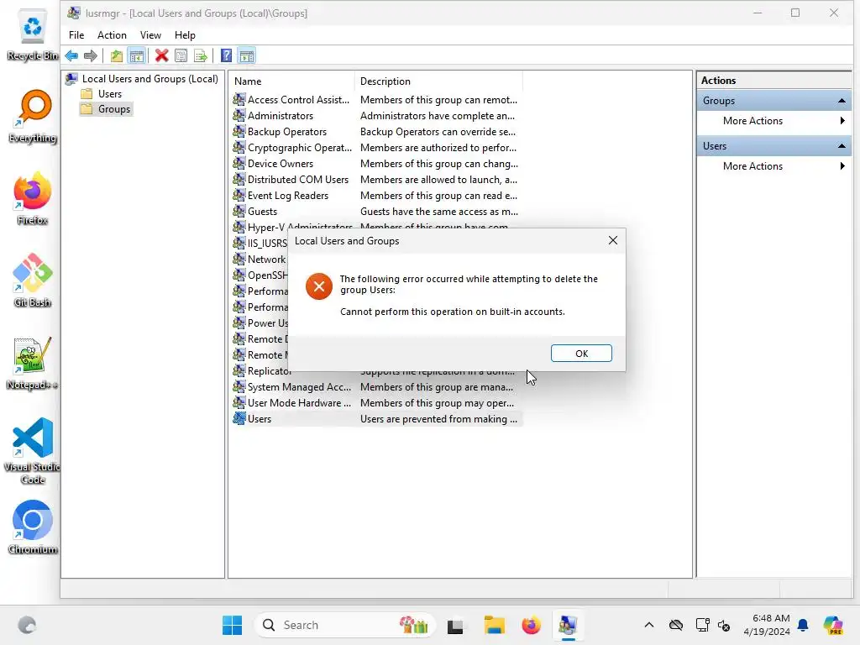Select the Cryptographic Operat... group
This screenshot has height=645, width=860.
tap(377, 148)
